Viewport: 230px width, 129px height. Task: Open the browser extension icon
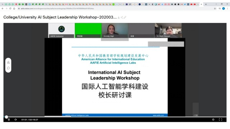(x=220, y=9)
